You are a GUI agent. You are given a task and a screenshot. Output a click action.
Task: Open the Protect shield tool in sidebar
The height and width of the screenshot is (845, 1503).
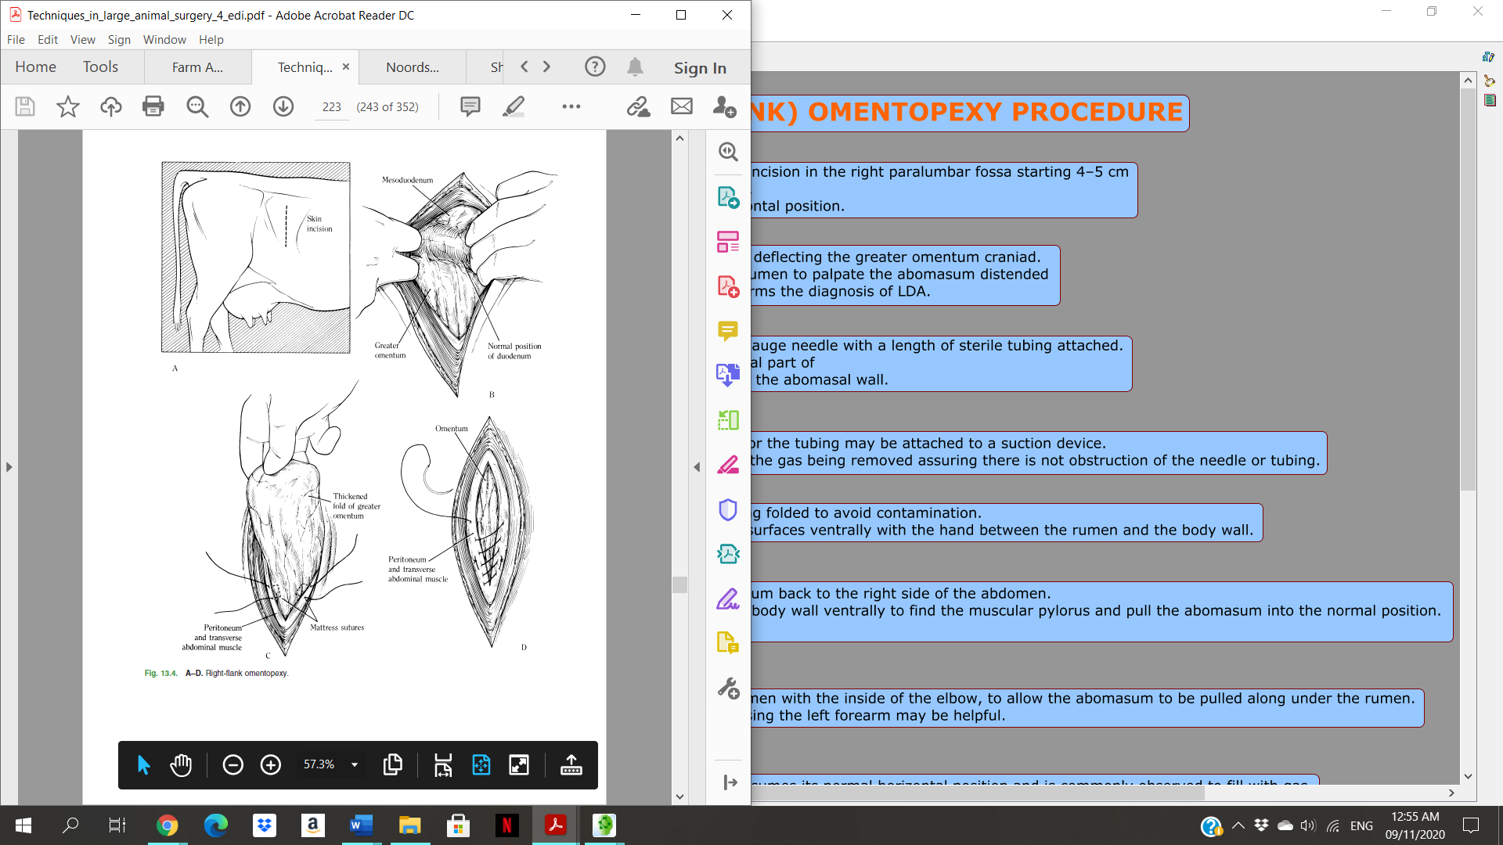point(728,510)
